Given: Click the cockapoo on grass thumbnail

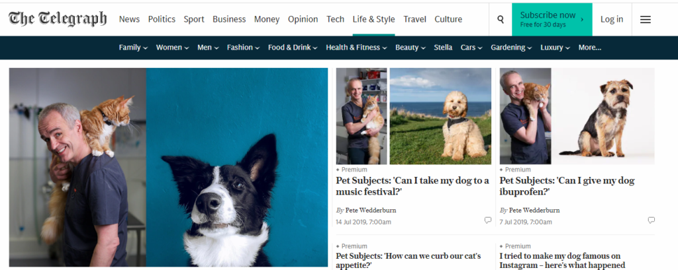Looking at the screenshot, I should click(440, 116).
